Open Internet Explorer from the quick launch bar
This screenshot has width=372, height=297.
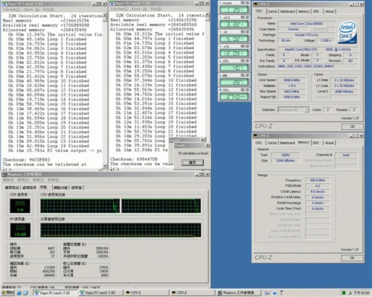pyautogui.click(x=19, y=293)
